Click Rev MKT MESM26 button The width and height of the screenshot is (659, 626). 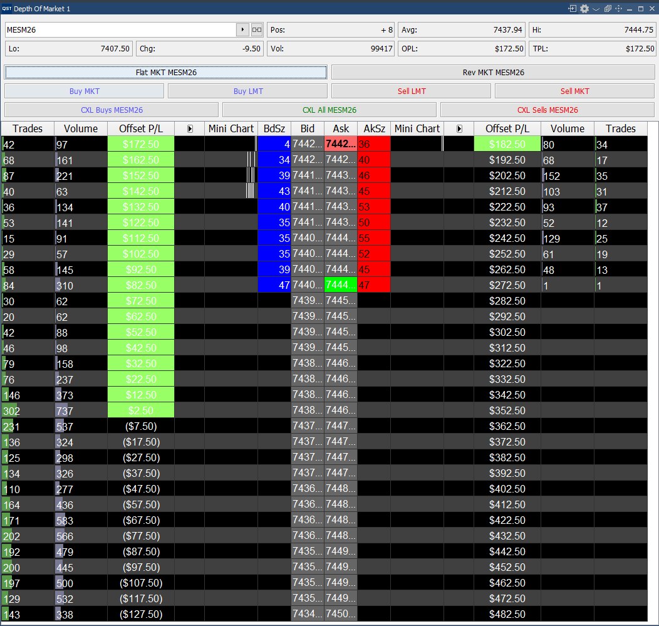(493, 72)
